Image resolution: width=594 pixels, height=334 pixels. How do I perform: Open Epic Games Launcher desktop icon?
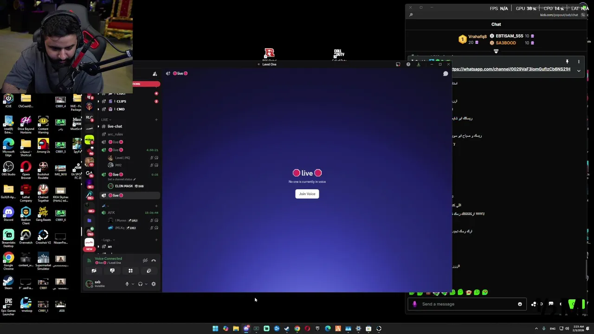pyautogui.click(x=8, y=306)
